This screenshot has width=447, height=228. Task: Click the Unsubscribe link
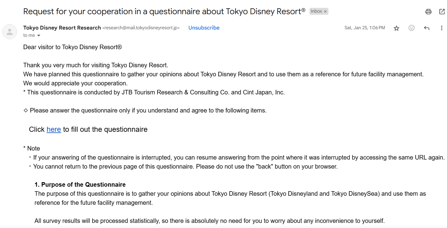tap(204, 28)
